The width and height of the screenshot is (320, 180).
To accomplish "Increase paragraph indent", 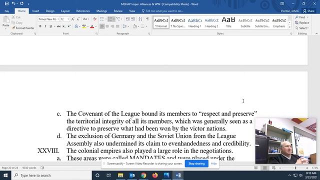I will 133,19.
